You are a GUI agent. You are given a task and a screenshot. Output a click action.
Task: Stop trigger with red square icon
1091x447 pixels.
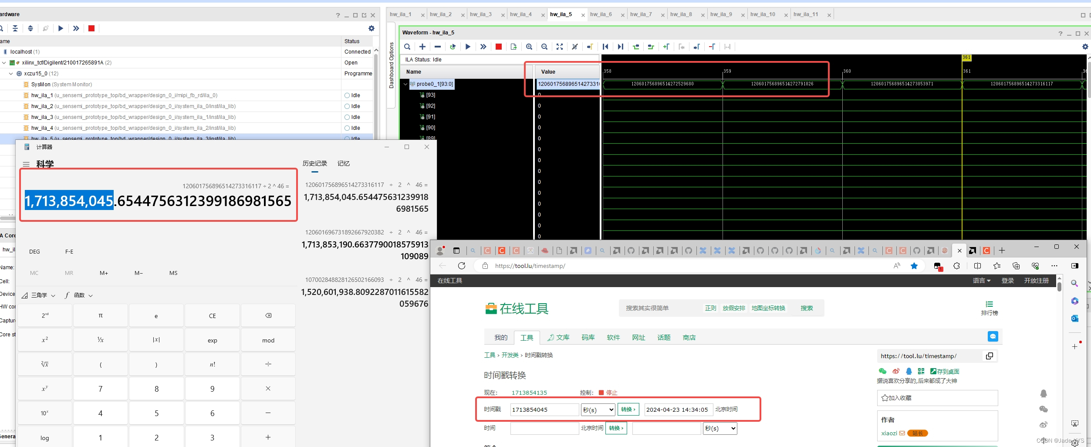498,47
